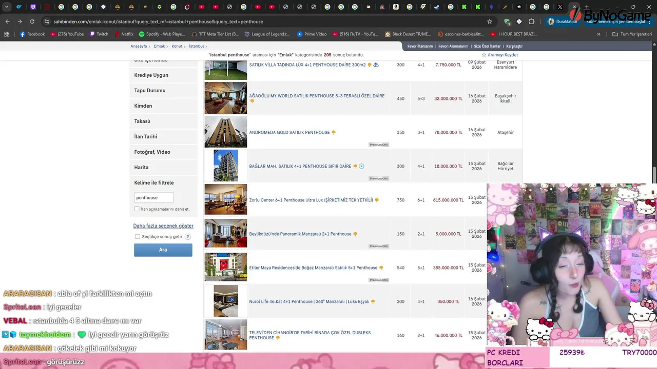Open Favori İlanlarım menu
Viewport: 657px width, 369px height.
pos(420,46)
